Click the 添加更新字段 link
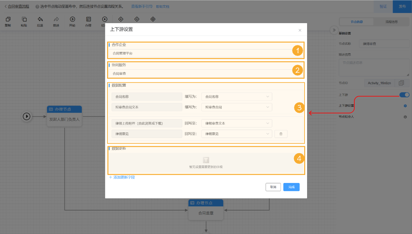The height and width of the screenshot is (234, 412). click(122, 177)
